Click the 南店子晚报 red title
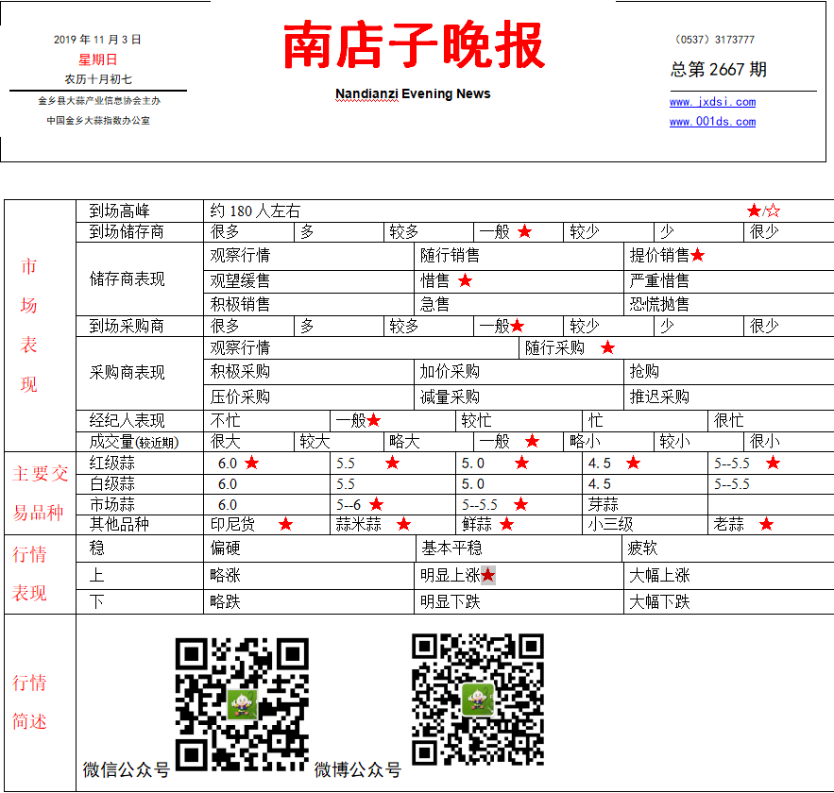This screenshot has width=834, height=793. tap(414, 45)
